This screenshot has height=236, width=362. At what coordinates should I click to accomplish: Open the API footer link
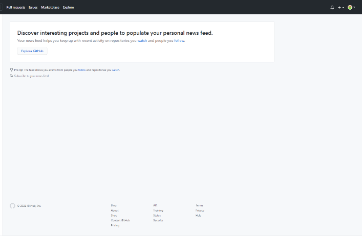[155, 205]
